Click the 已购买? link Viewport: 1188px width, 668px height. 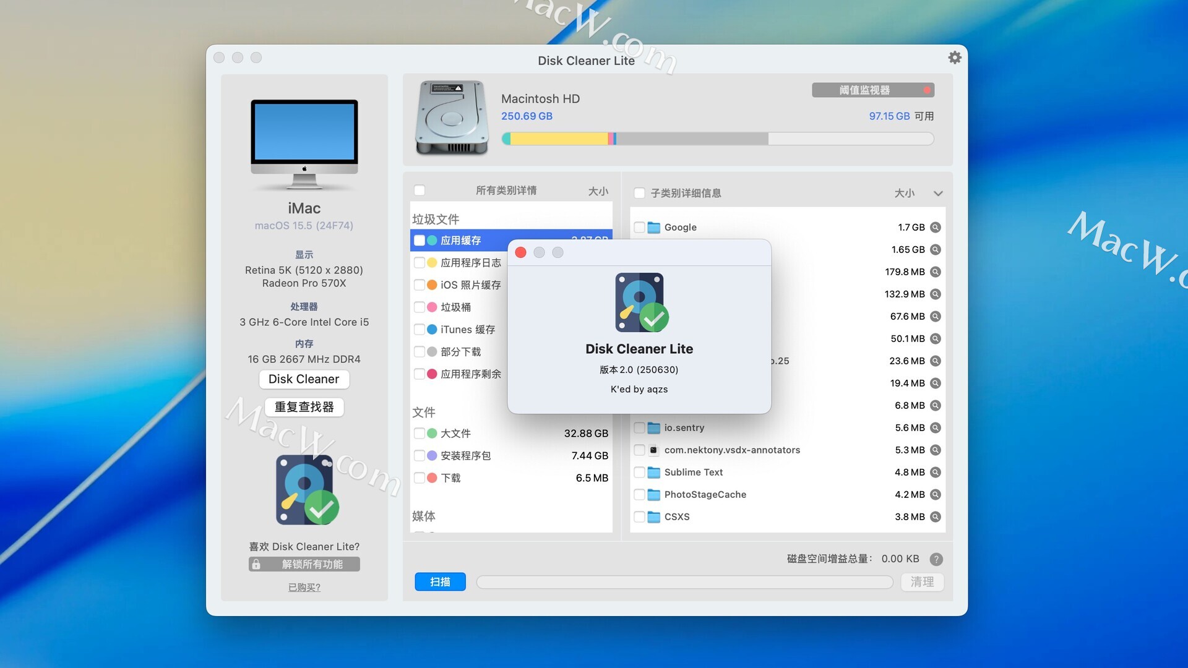coord(304,588)
